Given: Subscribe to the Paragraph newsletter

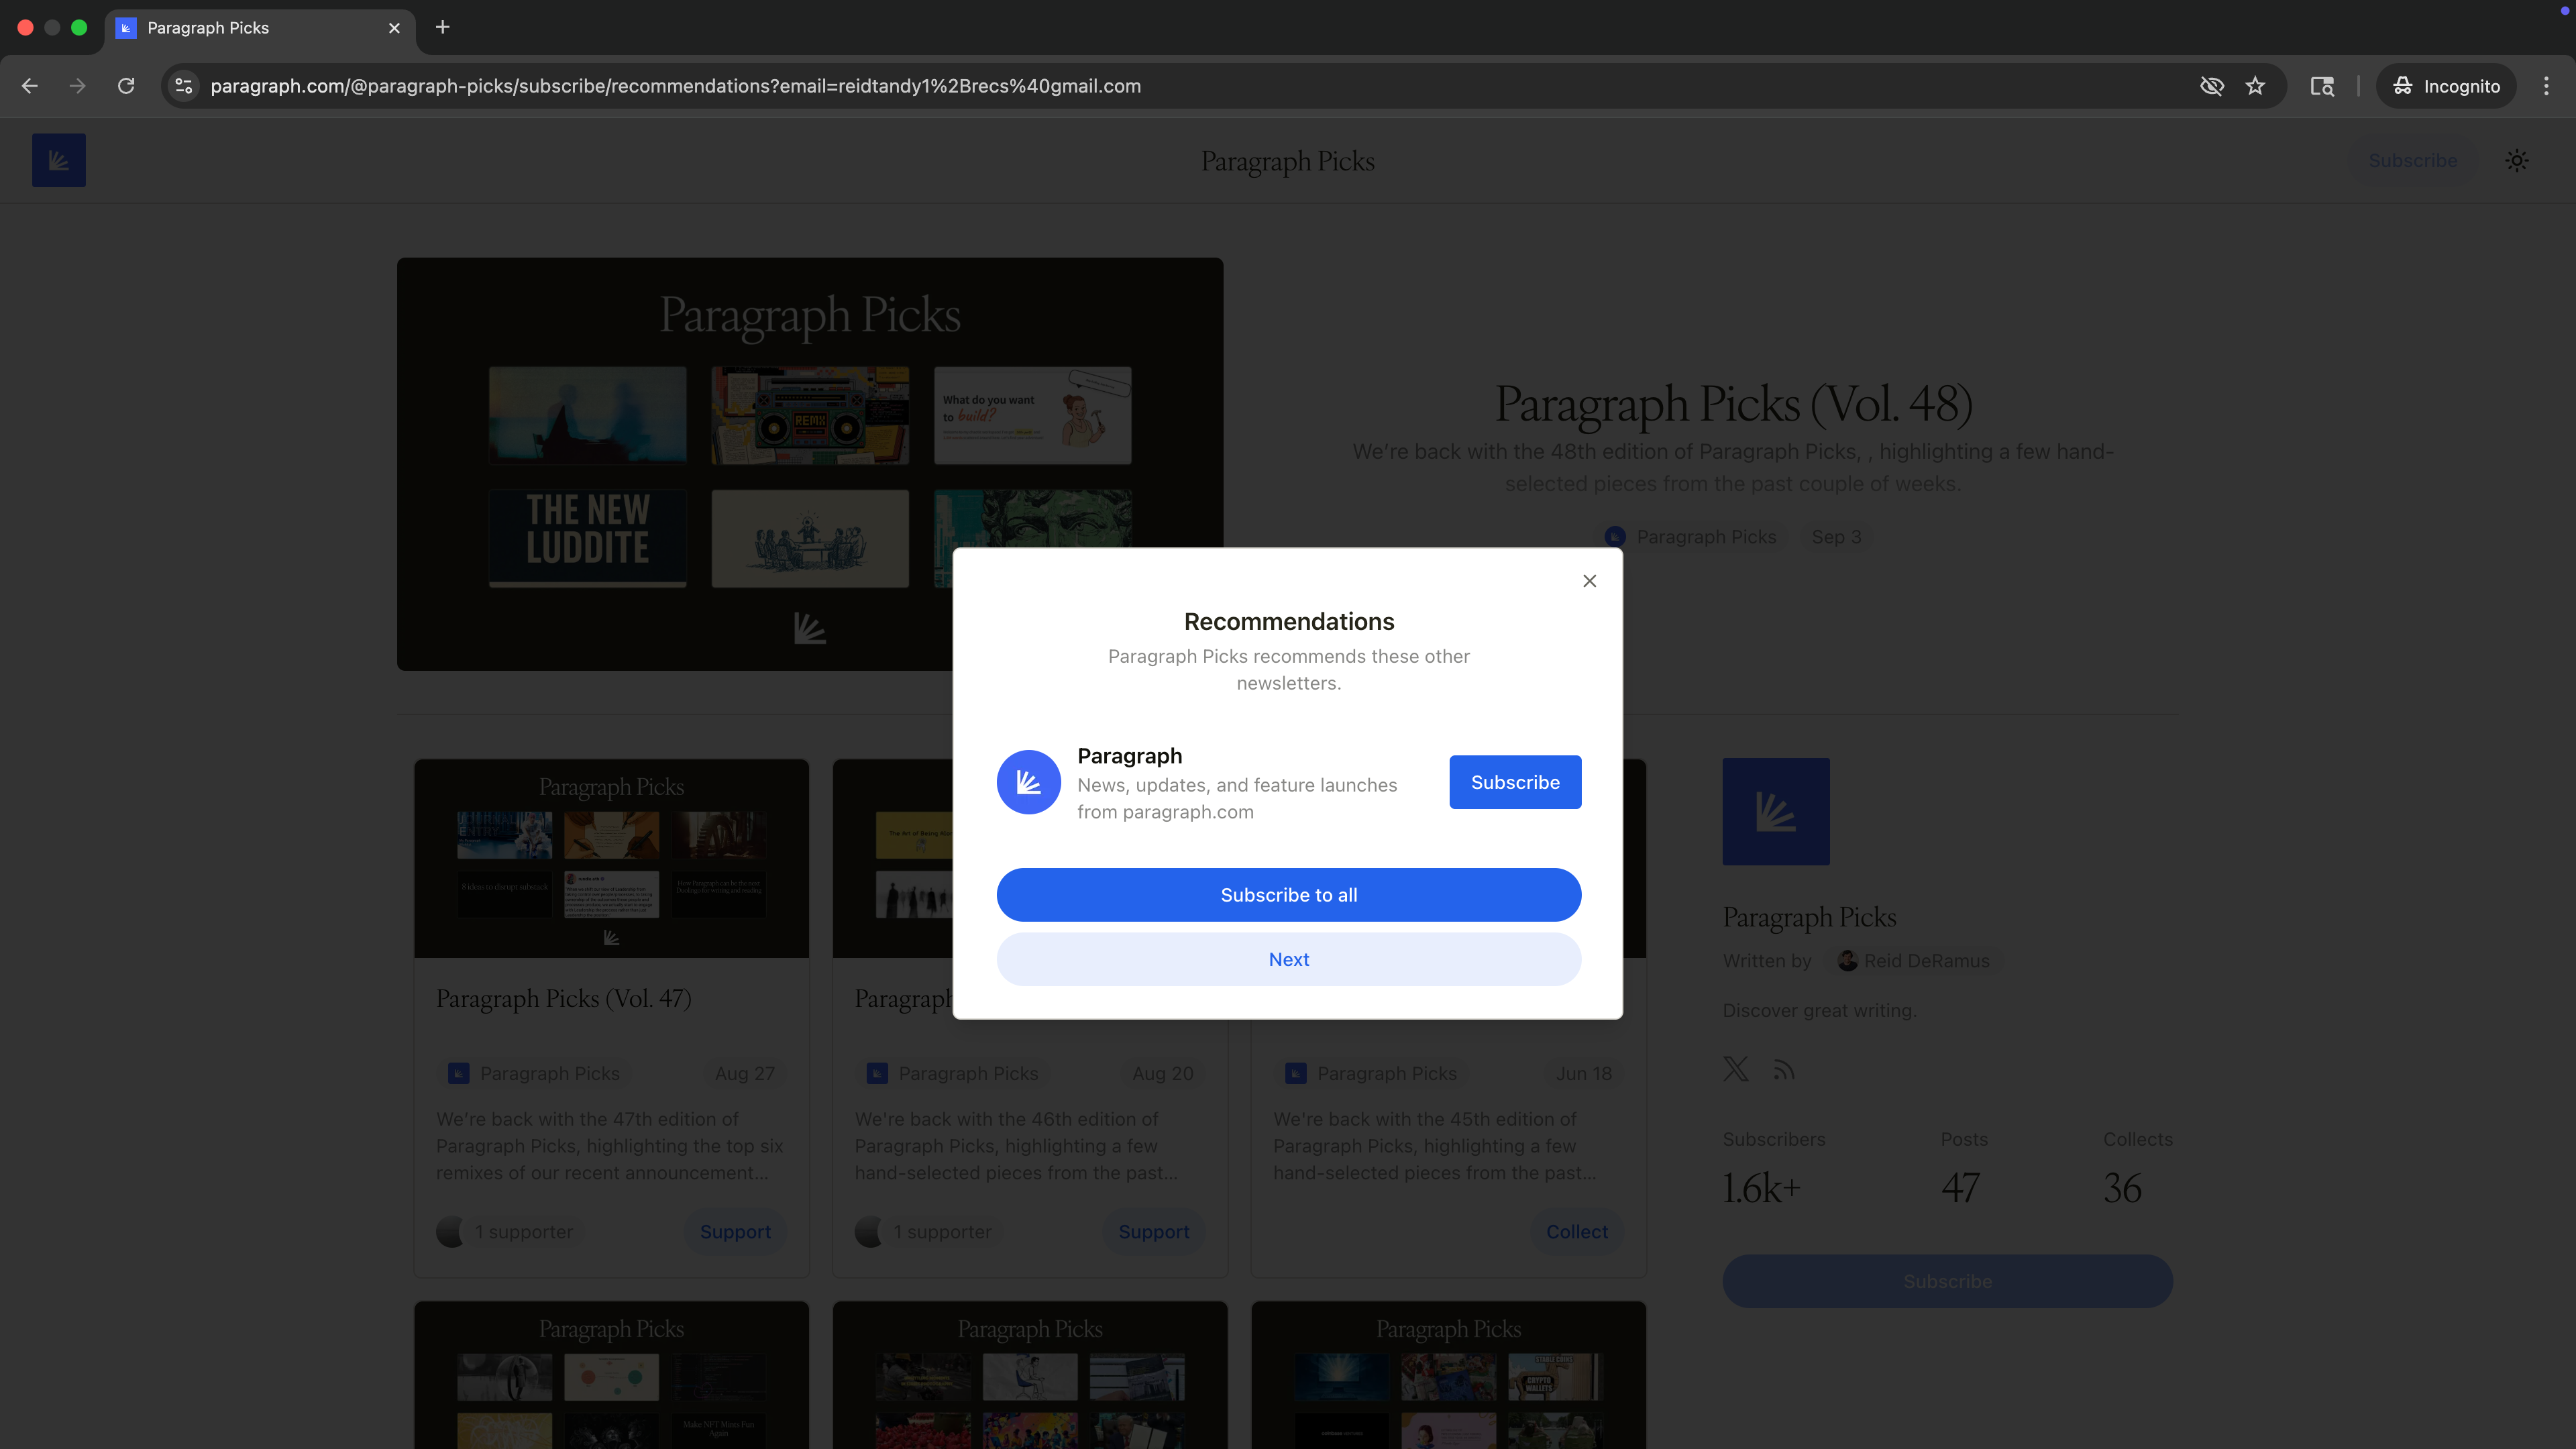Looking at the screenshot, I should click(x=1514, y=782).
